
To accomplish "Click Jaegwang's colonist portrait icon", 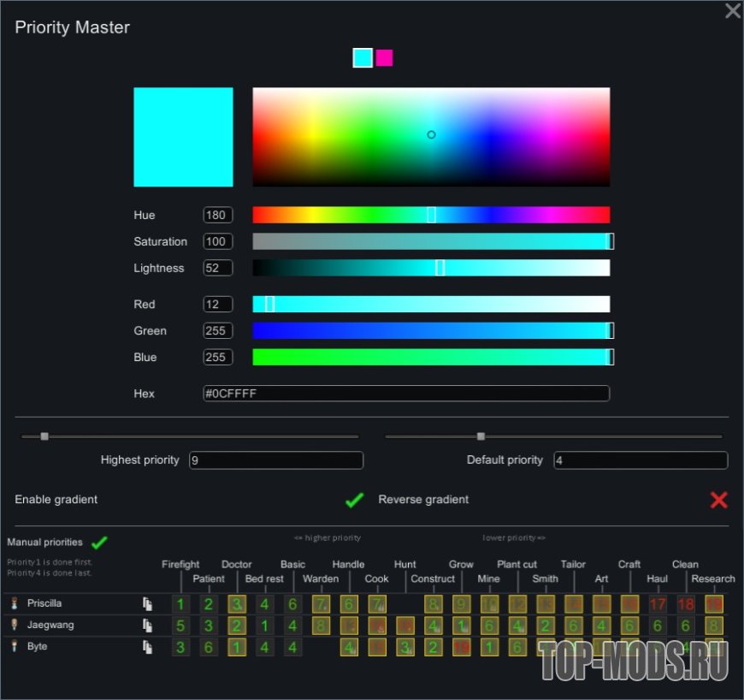I will pyautogui.click(x=14, y=625).
